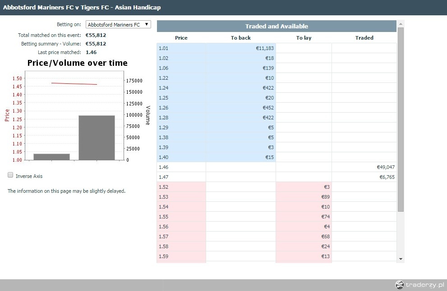Select the 1.06 price cell
The image size is (447, 291).
(181, 68)
